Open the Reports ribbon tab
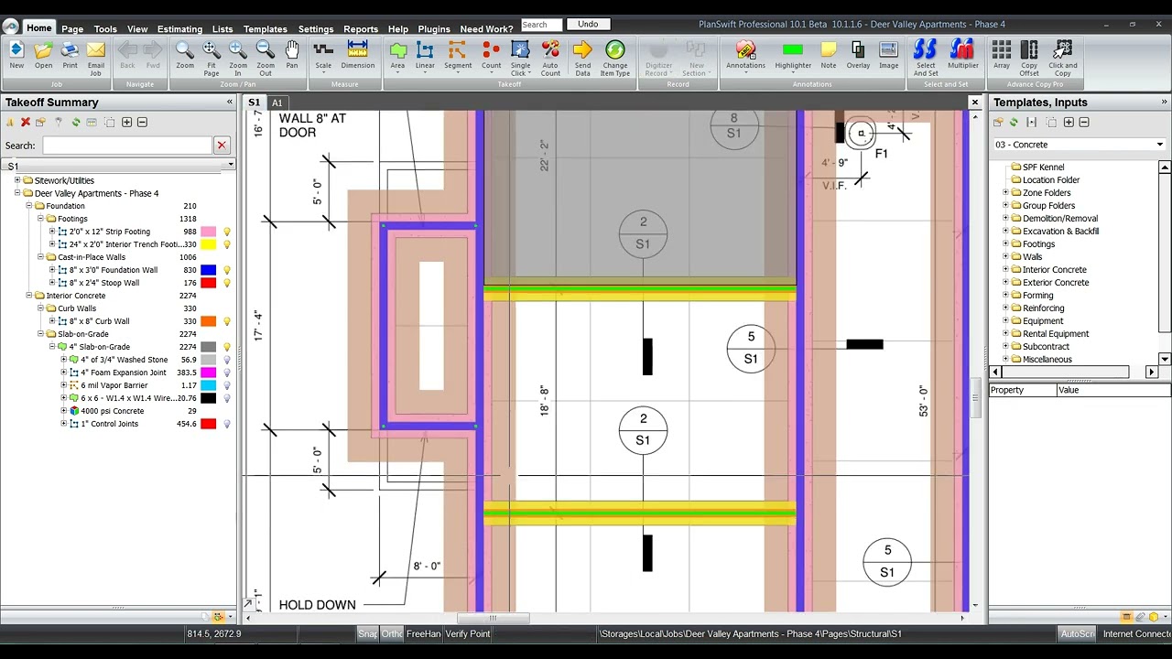 click(361, 29)
